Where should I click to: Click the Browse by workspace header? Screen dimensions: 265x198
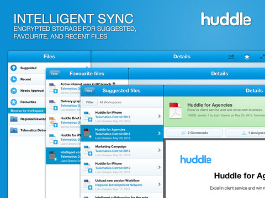click(x=27, y=111)
